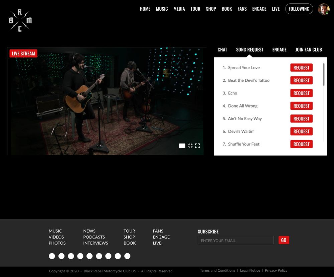Submit subscription with GO button
Screen dimensions: 334x277
[x=284, y=240]
